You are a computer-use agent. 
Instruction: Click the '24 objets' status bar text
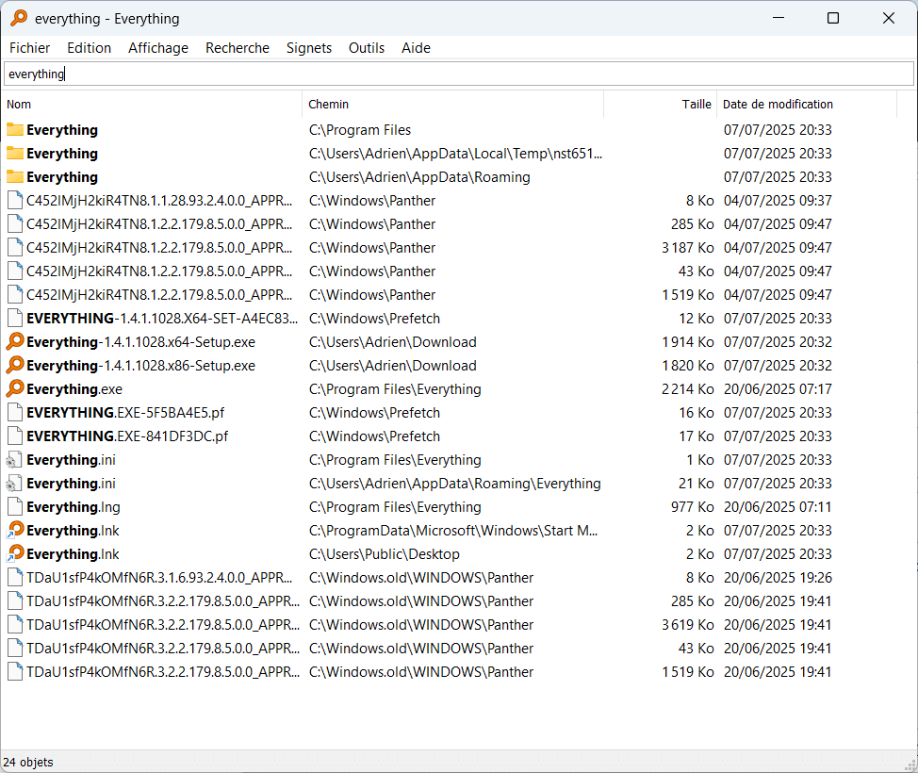click(28, 762)
